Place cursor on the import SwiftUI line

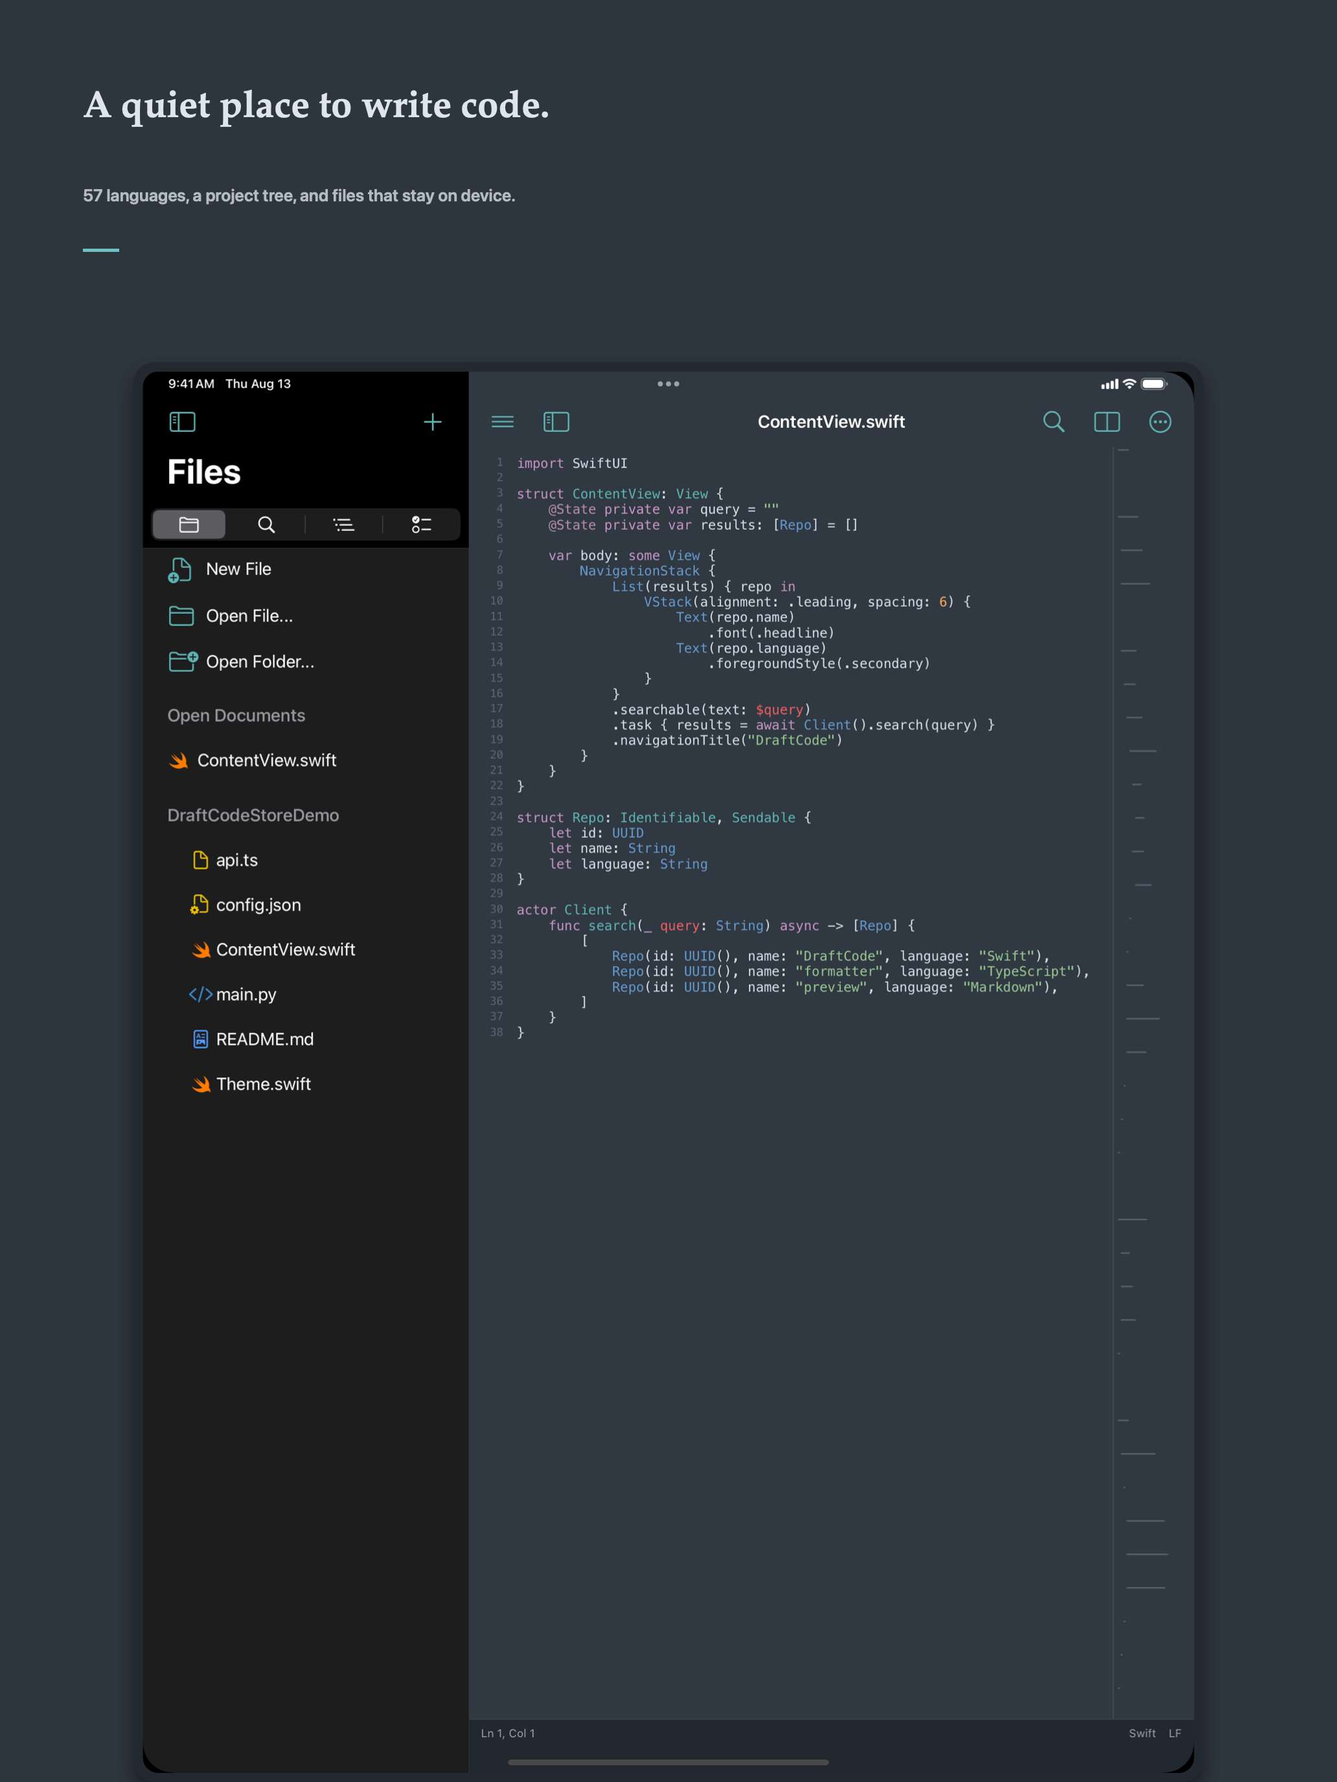tap(571, 463)
